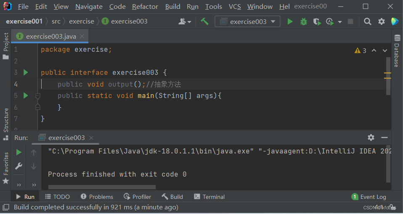The image size is (403, 214).
Task: Start debugging with the bug icon
Action: click(x=303, y=21)
